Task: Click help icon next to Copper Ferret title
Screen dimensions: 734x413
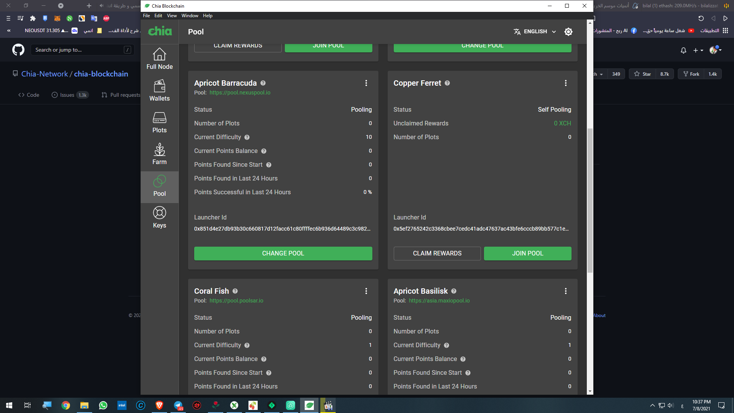Action: (x=447, y=83)
